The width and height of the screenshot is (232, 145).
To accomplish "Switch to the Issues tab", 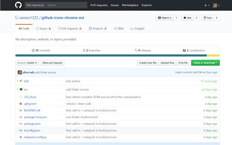I will [43, 28].
